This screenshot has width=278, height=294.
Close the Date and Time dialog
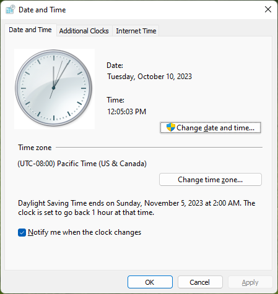click(x=268, y=9)
